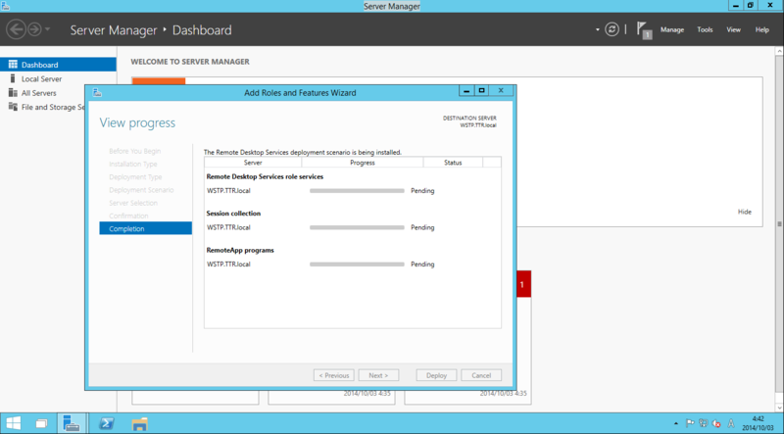This screenshot has height=434, width=784.
Task: Click WSTP.TTR.local under Session collection
Action: [x=228, y=227]
